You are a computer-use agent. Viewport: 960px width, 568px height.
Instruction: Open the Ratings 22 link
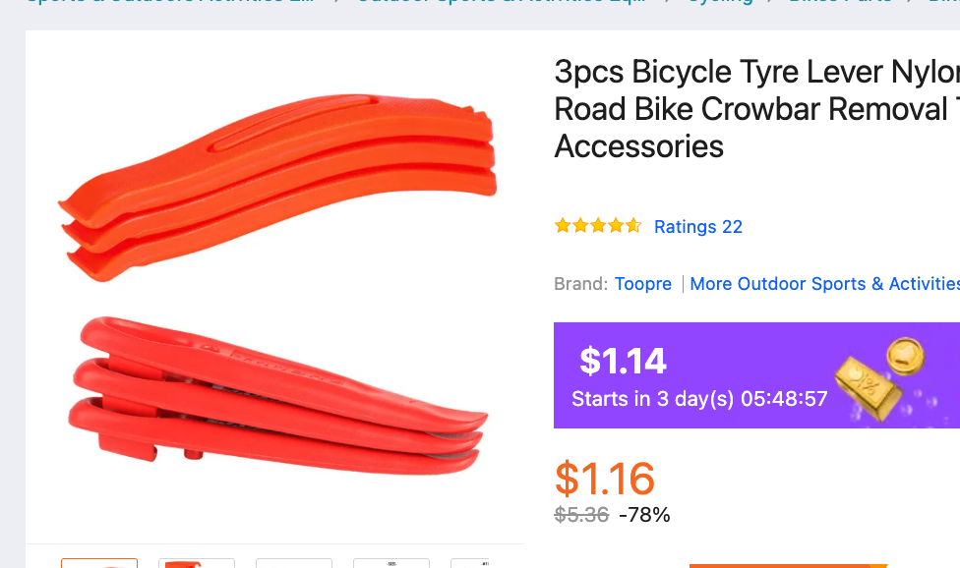pyautogui.click(x=698, y=227)
